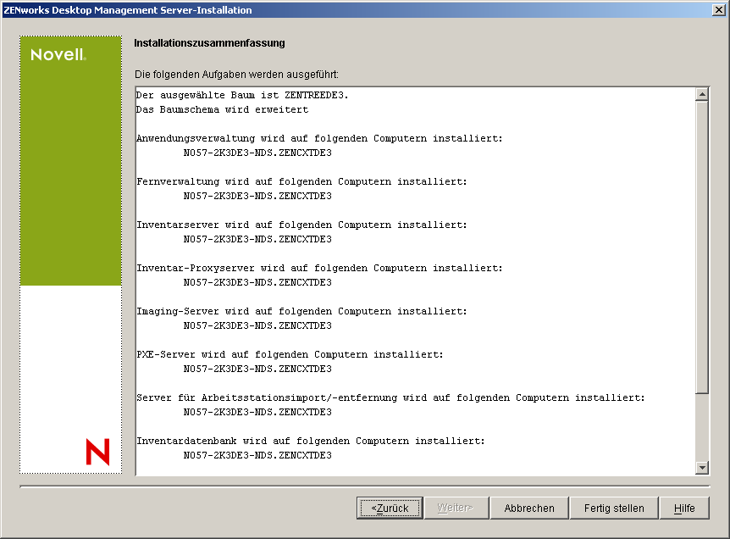This screenshot has width=730, height=539.
Task: Go back with the Zurück button
Action: 390,508
